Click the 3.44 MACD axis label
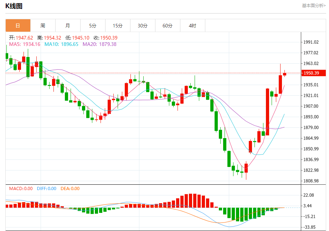 (308, 206)
